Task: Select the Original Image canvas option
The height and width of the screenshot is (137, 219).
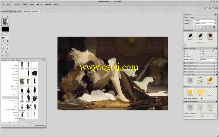Action: pyautogui.click(x=190, y=92)
